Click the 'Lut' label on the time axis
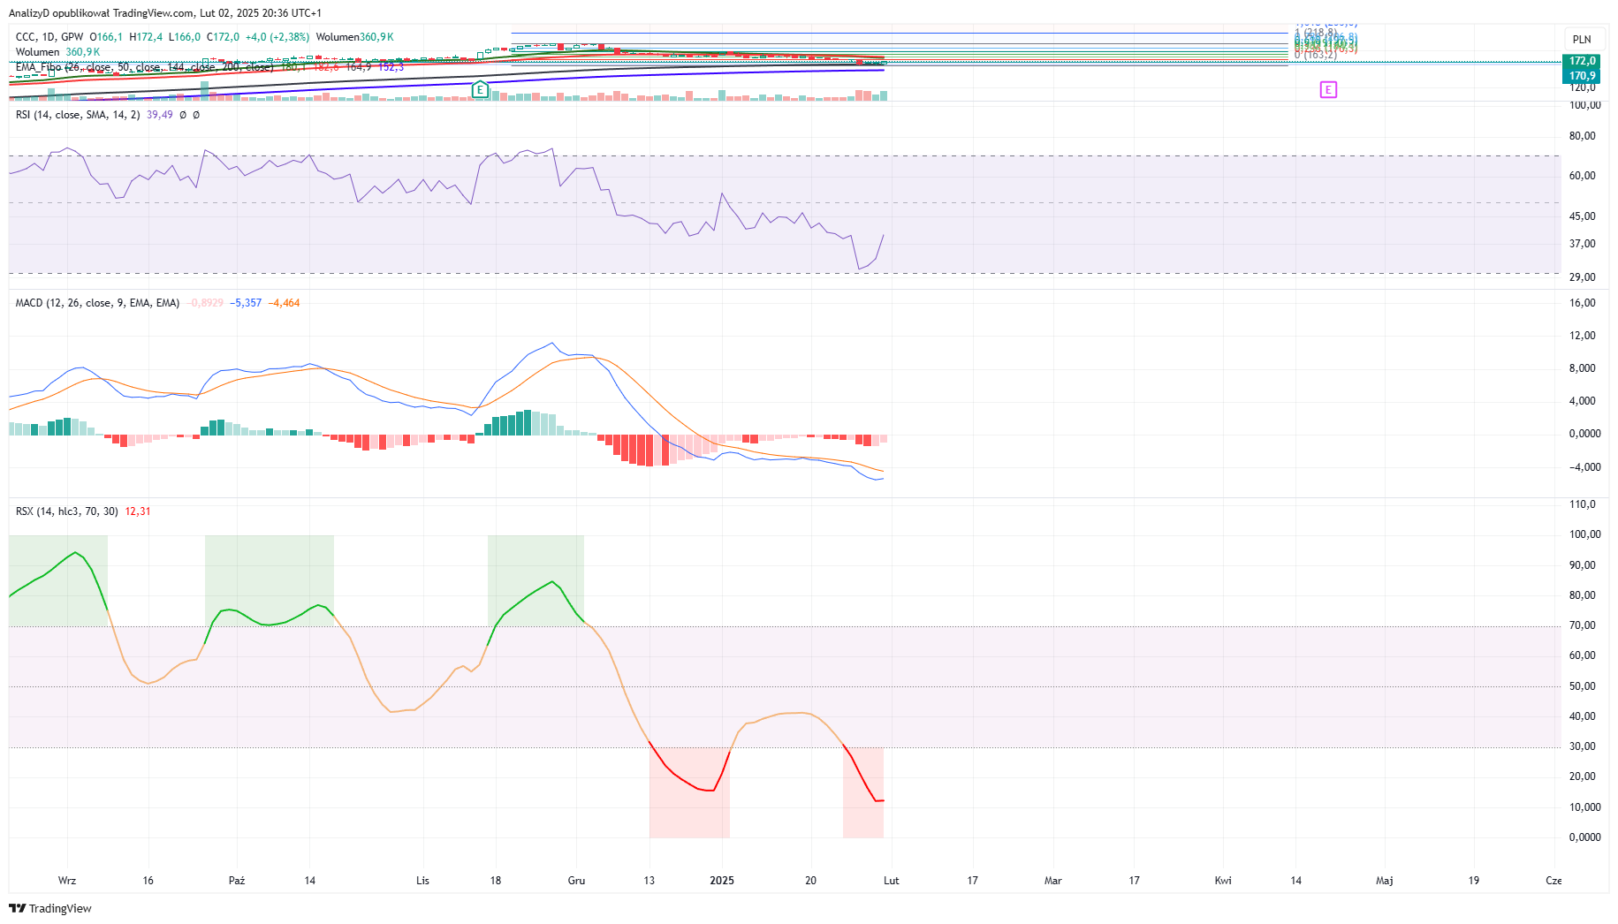 tap(891, 881)
